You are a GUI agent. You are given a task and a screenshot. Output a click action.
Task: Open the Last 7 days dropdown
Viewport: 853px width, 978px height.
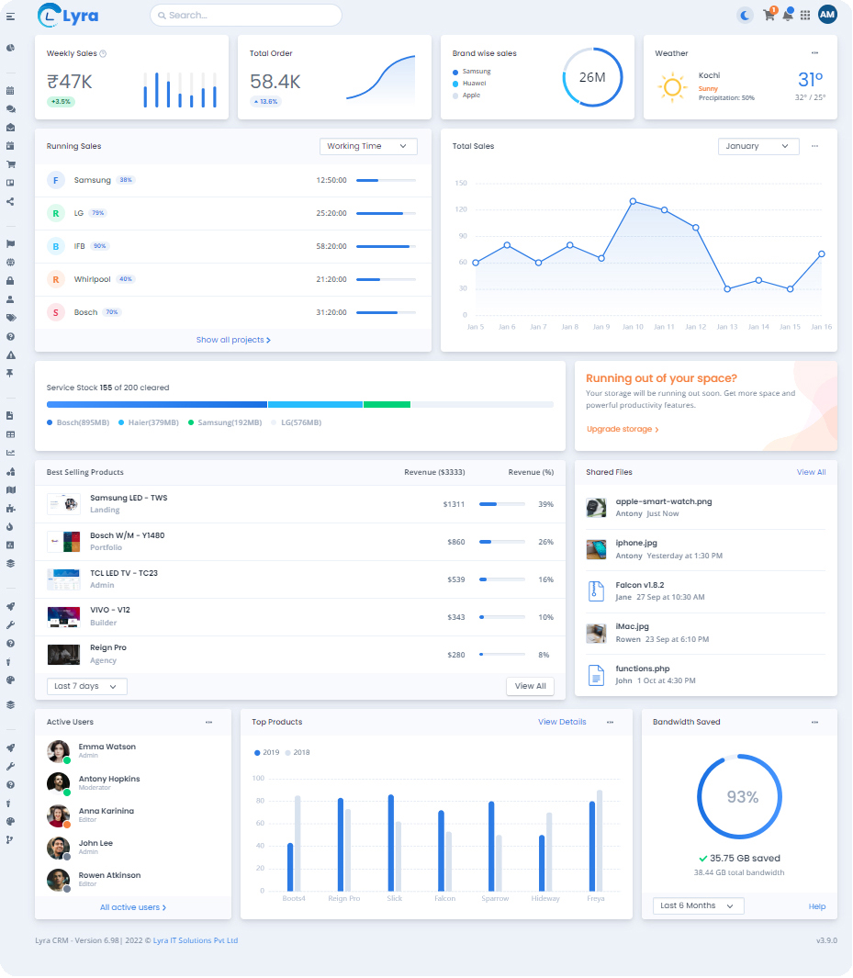pos(86,686)
